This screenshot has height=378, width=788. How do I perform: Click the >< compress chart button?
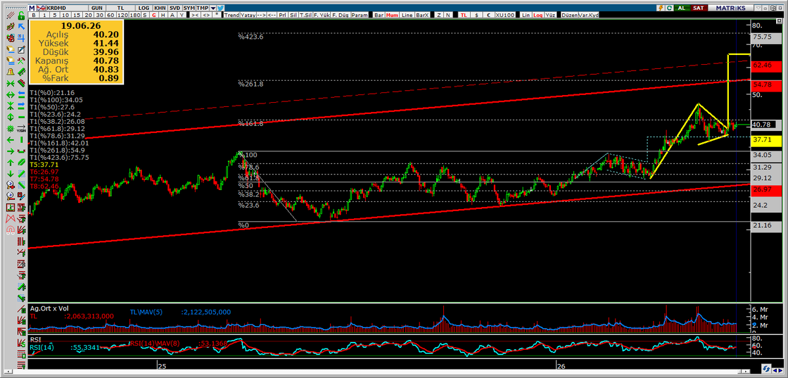coord(195,15)
